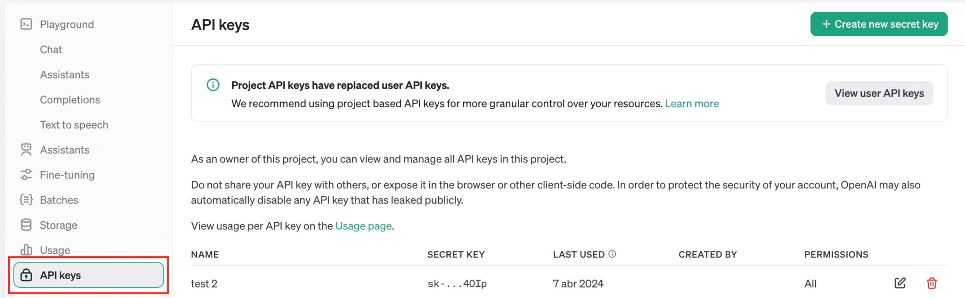The width and height of the screenshot is (965, 298).
Task: Follow the Learn more link
Action: 692,104
